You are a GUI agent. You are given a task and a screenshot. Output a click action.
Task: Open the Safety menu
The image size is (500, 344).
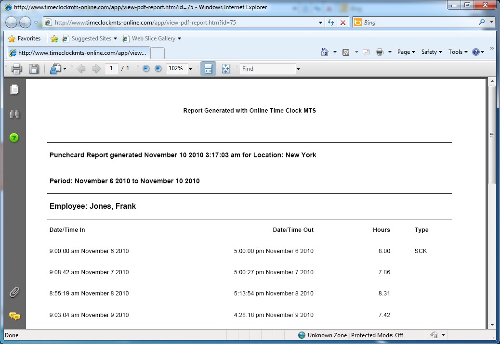pyautogui.click(x=432, y=52)
